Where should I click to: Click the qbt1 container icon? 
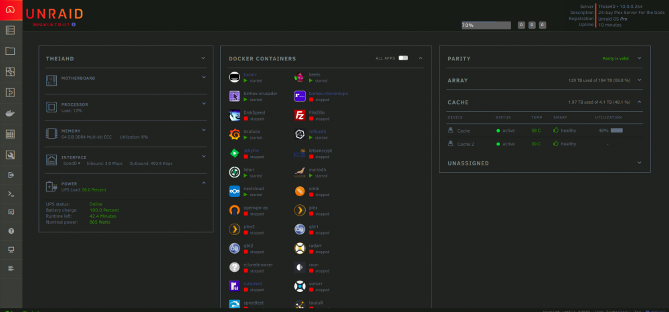(x=300, y=229)
